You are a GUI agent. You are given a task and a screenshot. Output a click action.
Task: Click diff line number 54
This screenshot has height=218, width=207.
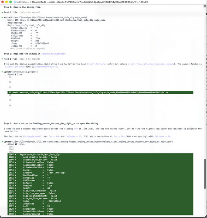pos(10,77)
